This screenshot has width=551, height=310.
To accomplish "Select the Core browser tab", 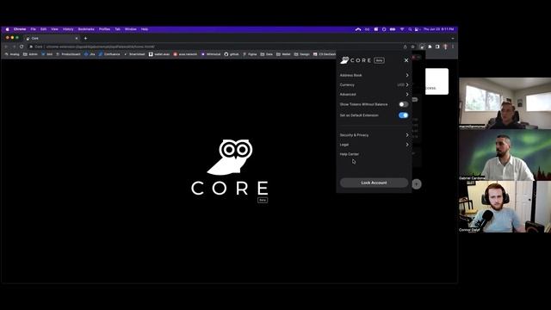I will pyautogui.click(x=51, y=38).
